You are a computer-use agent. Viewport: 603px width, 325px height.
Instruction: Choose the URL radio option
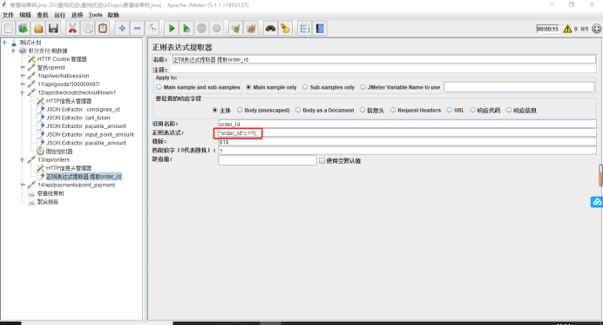(x=449, y=110)
